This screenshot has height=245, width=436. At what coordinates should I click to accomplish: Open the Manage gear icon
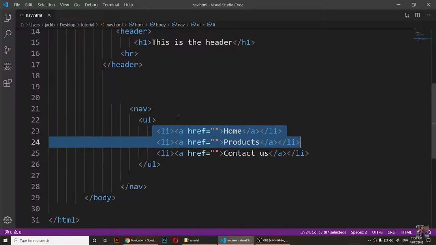coord(8,220)
